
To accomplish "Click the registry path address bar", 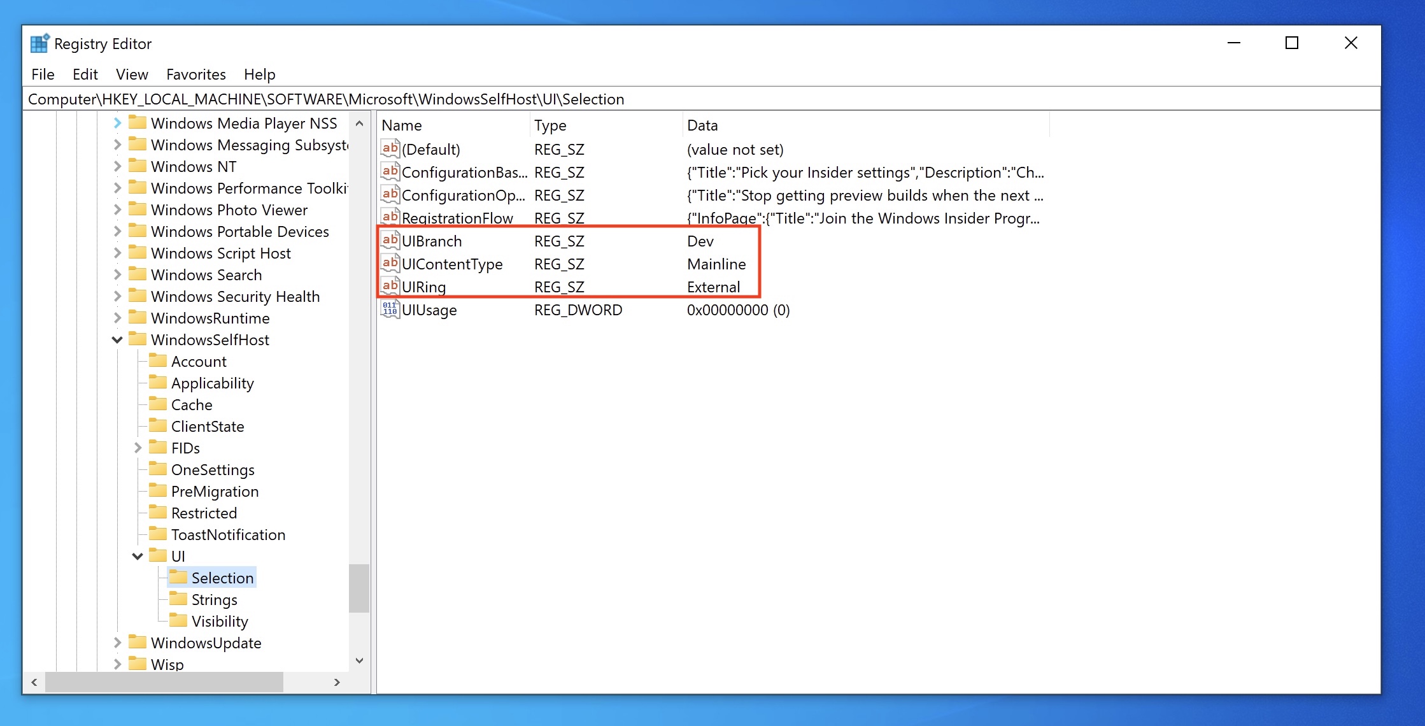I will coord(700,99).
